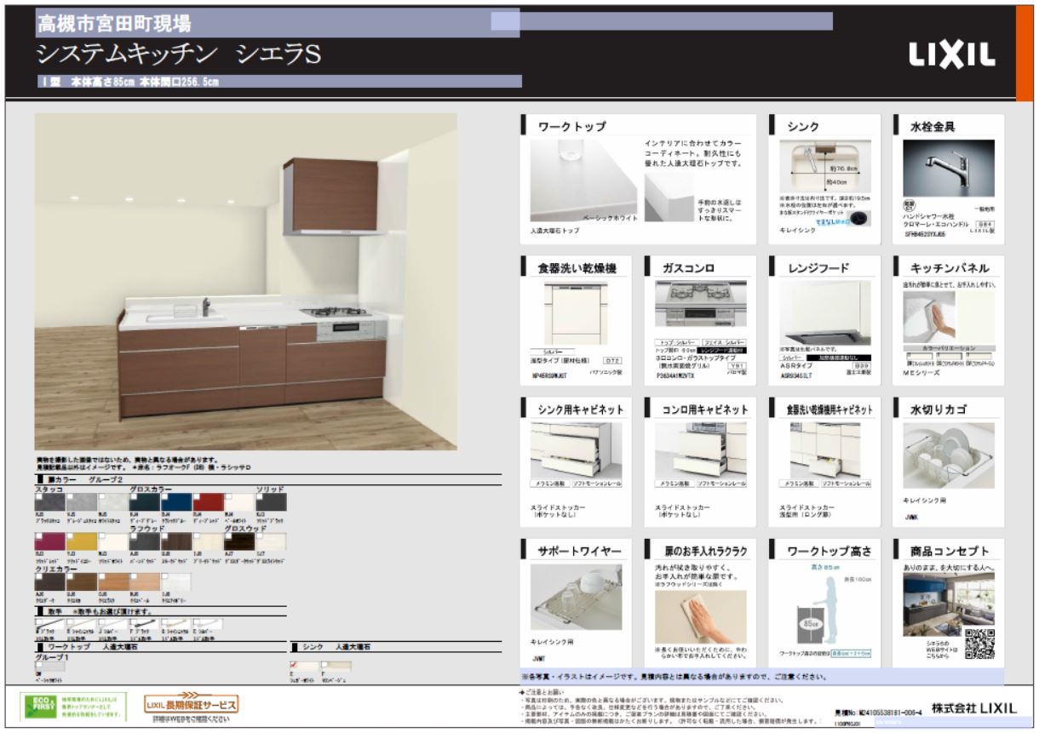This screenshot has width=1039, height=733.
Task: Click the drawer image in コンロ用キャビネット card
Action: [701, 449]
